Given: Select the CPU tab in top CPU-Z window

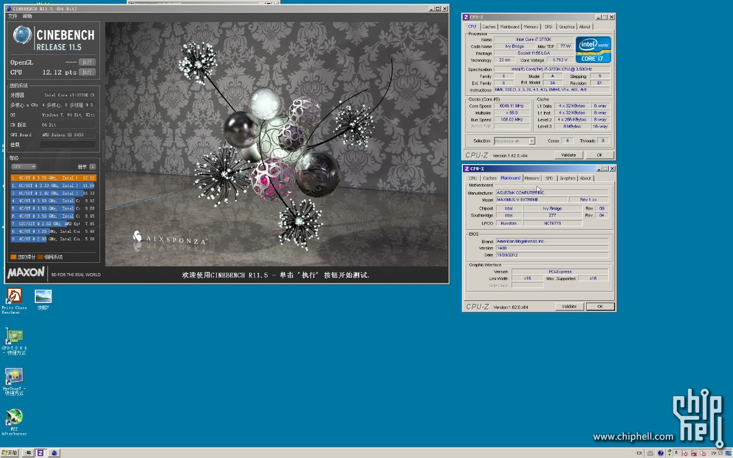Looking at the screenshot, I should [x=472, y=27].
